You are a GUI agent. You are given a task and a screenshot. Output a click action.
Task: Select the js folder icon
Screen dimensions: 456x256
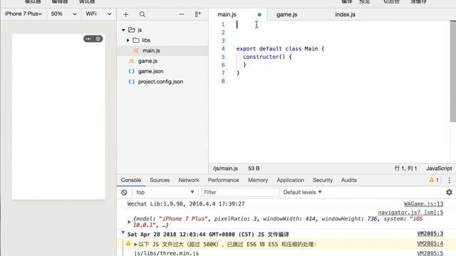[132, 30]
